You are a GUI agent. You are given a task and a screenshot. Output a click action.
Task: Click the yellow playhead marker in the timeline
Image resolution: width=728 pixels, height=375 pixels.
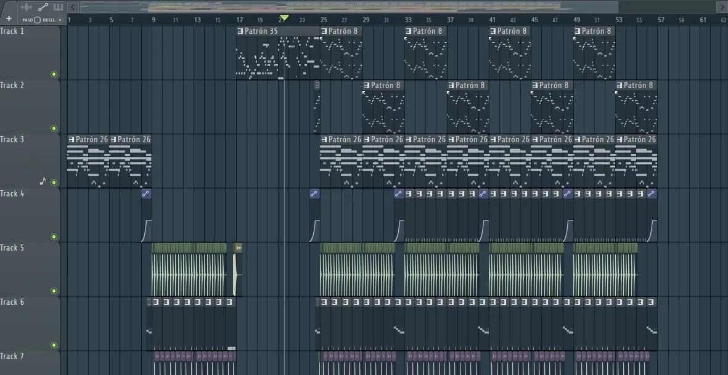click(x=284, y=18)
